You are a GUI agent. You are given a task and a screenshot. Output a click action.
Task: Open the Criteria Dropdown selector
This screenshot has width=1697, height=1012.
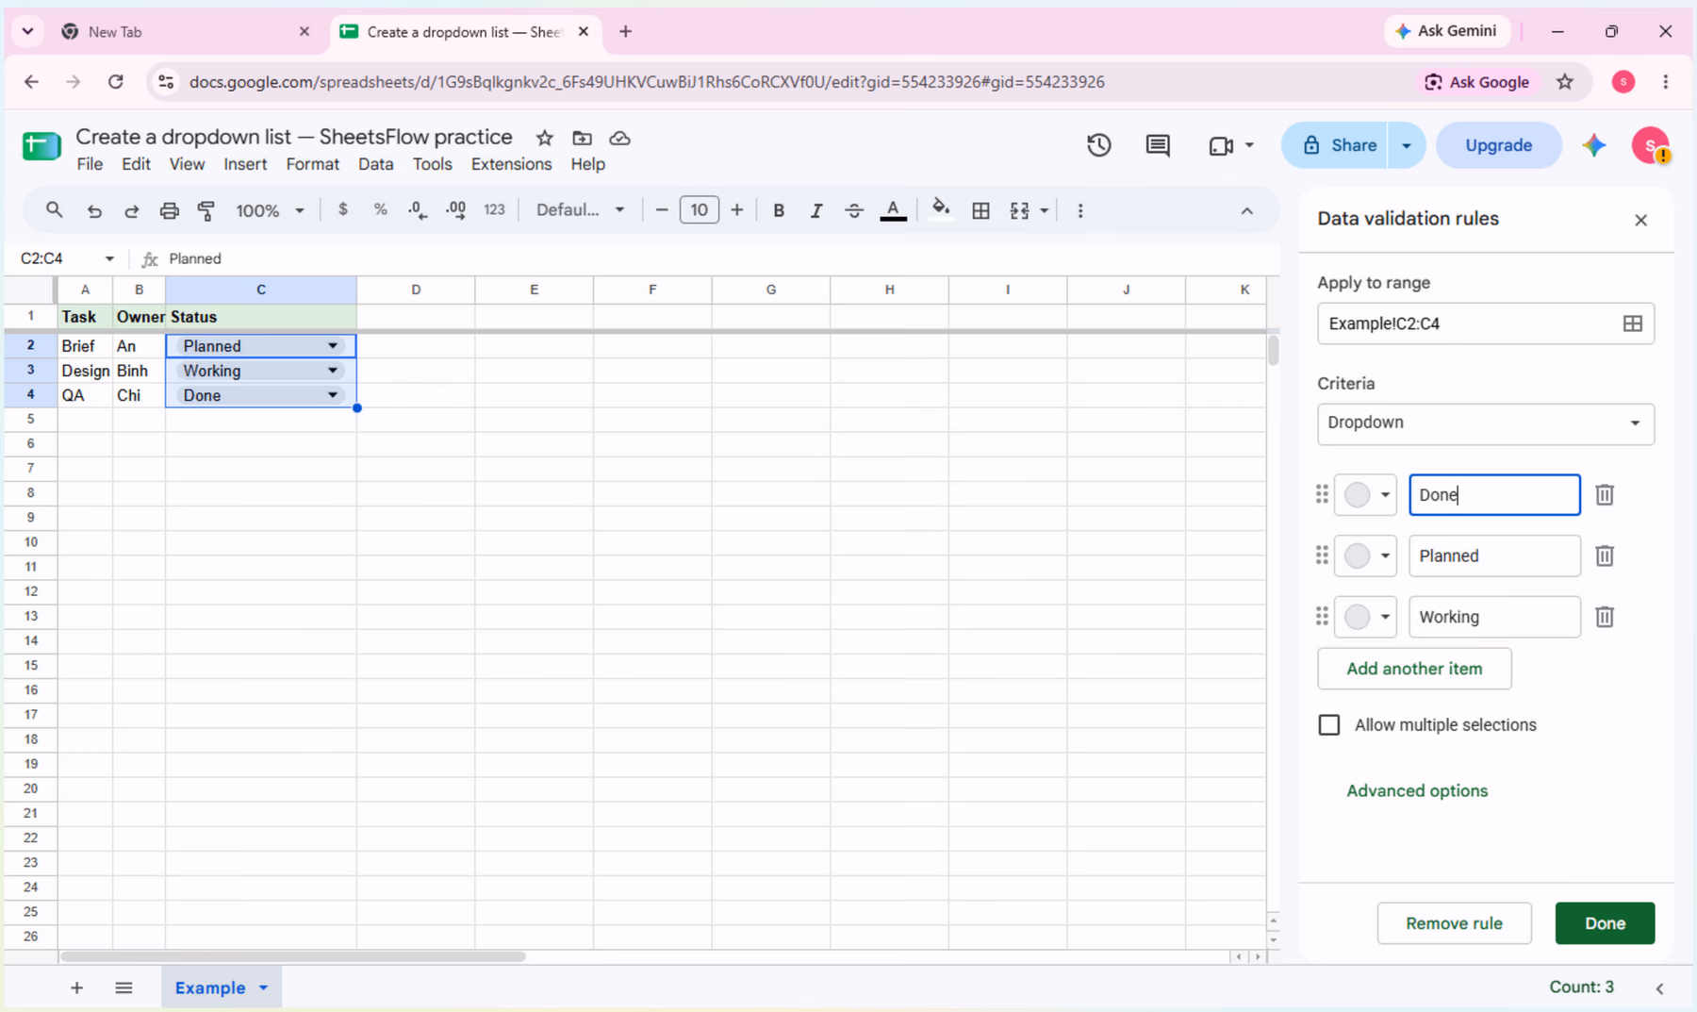coord(1486,423)
